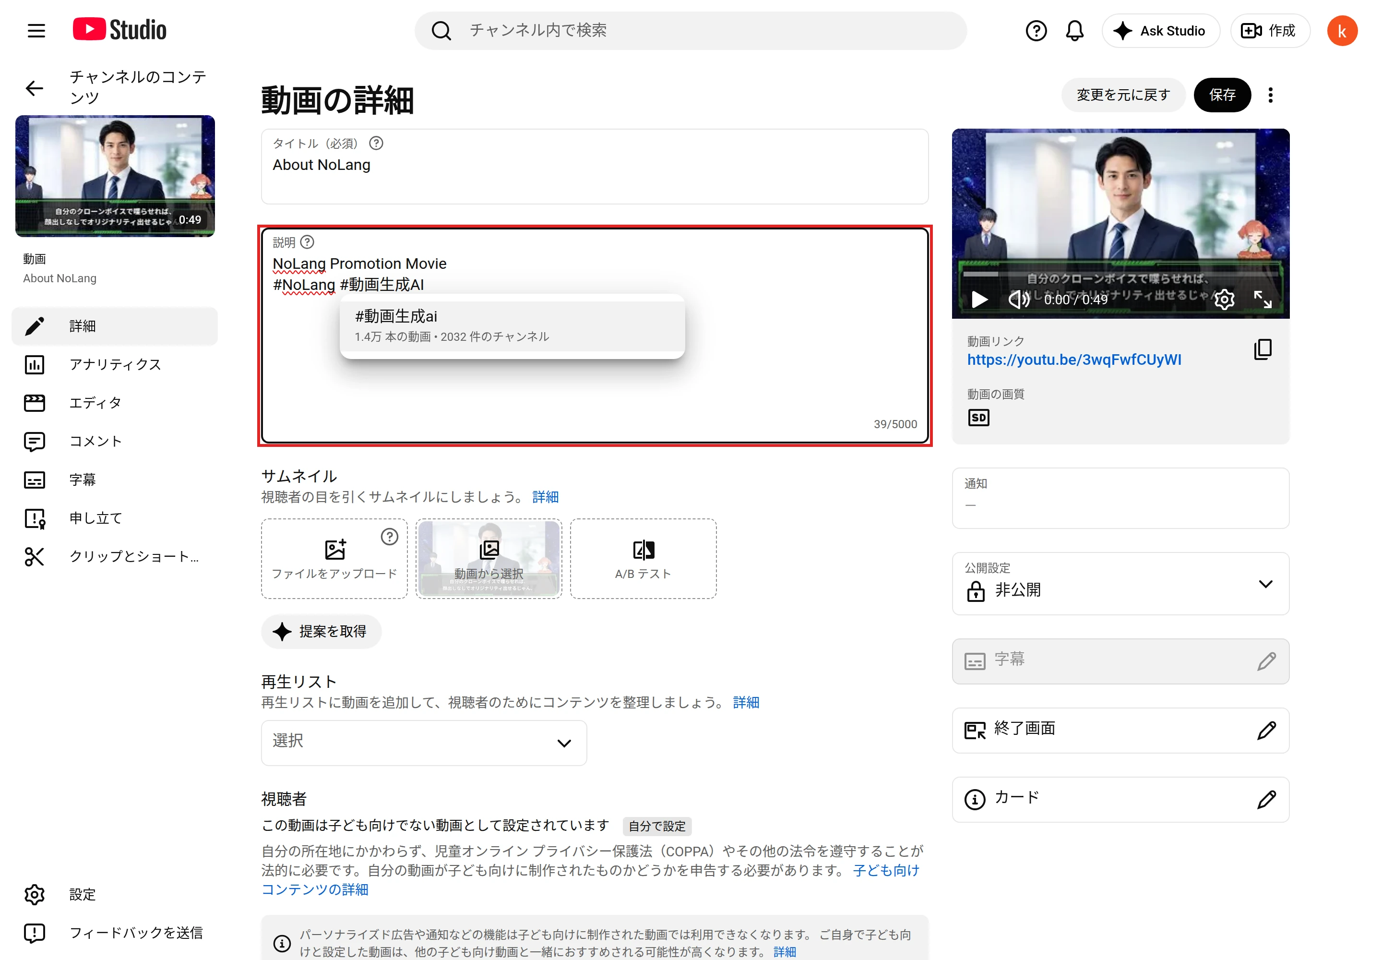Click the Ask Studio button
This screenshot has height=960, width=1382.
click(1160, 31)
